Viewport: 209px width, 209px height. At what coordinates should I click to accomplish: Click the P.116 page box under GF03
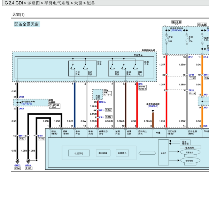tap(29, 168)
